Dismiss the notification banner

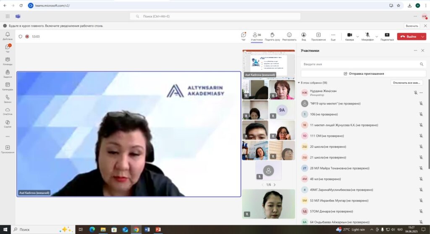click(x=425, y=26)
